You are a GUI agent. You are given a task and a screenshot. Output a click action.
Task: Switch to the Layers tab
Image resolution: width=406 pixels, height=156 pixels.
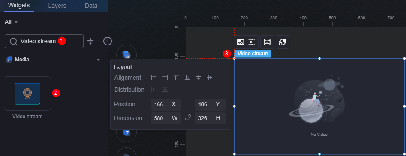pos(57,6)
